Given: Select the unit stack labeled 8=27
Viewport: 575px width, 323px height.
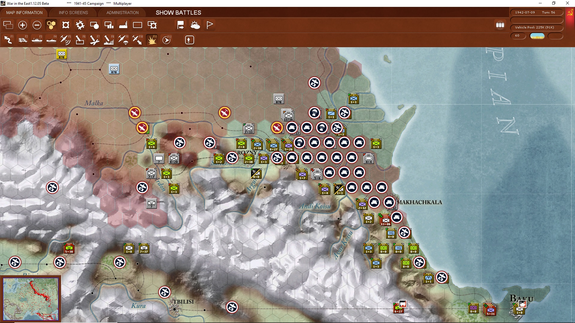Looking at the screenshot, I should (273, 145).
